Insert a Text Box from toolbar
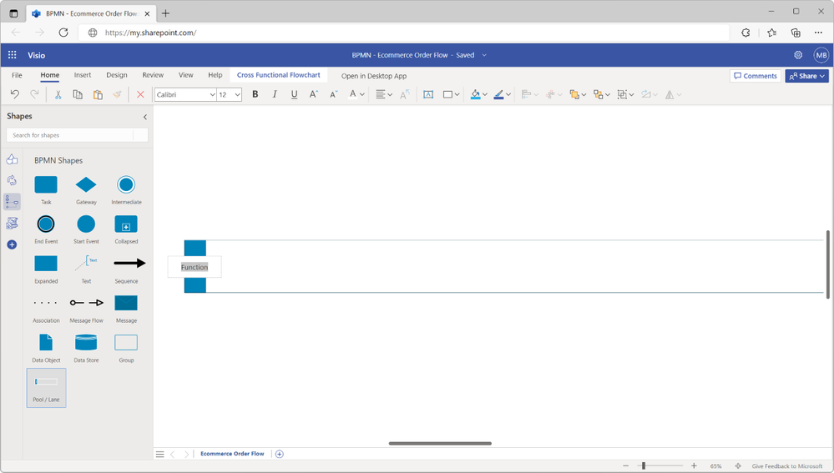The image size is (834, 473). click(428, 94)
